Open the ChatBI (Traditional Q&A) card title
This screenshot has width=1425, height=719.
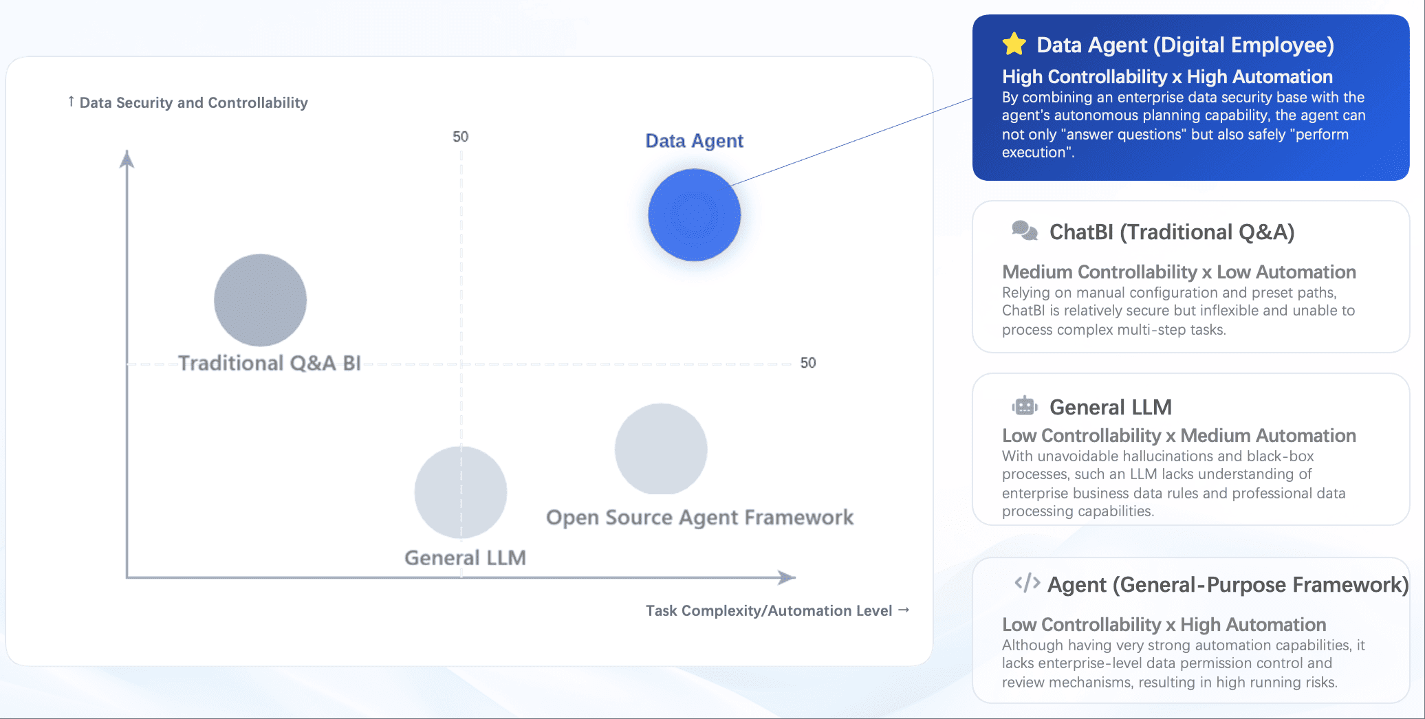tap(1172, 232)
